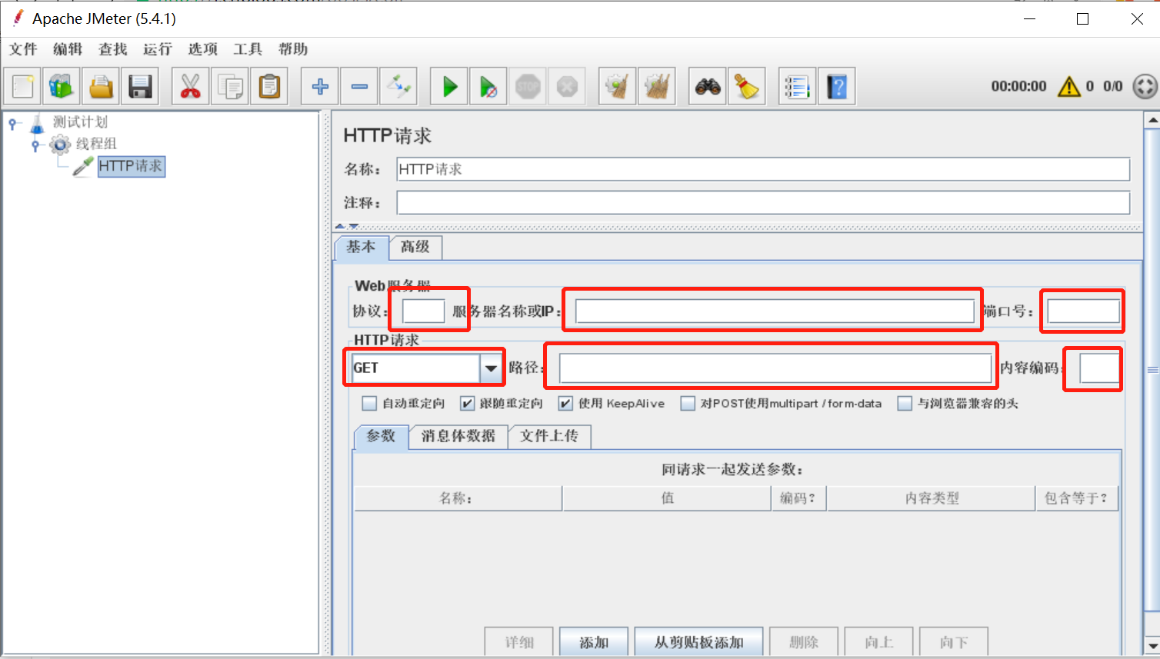This screenshot has width=1160, height=659.
Task: Open the 选项 menu
Action: (203, 49)
